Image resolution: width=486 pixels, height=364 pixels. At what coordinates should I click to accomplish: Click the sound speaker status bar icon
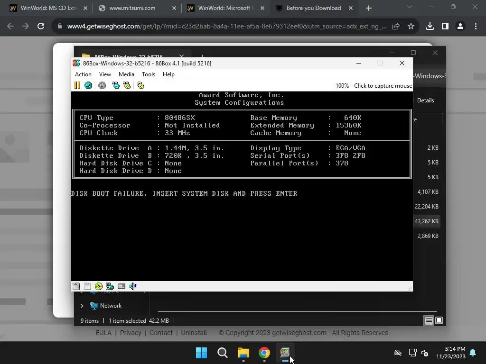coord(133,286)
